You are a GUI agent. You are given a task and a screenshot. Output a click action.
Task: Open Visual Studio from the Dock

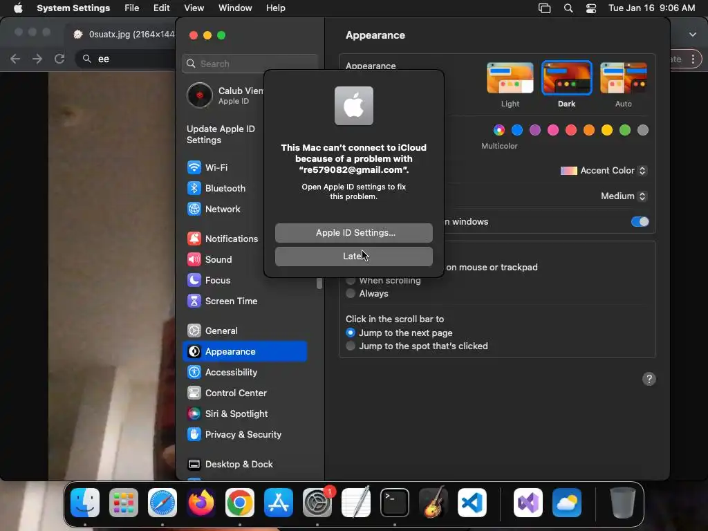point(528,503)
